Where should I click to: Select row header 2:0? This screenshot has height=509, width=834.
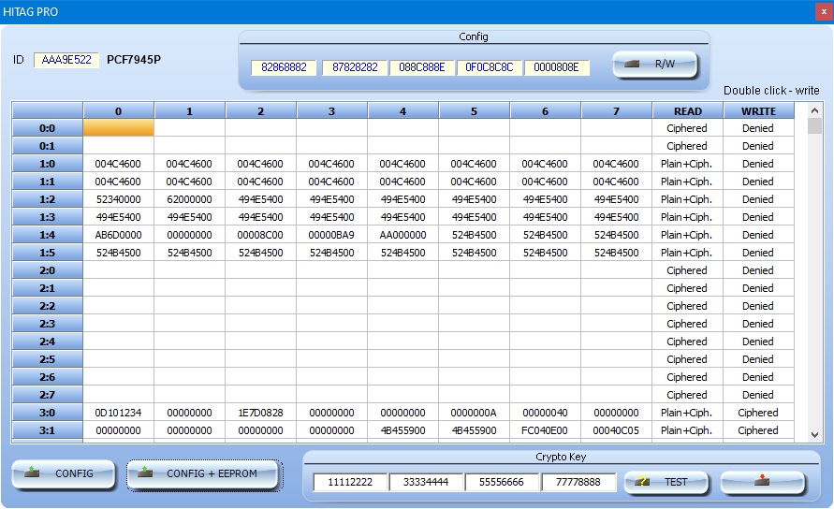click(x=48, y=270)
